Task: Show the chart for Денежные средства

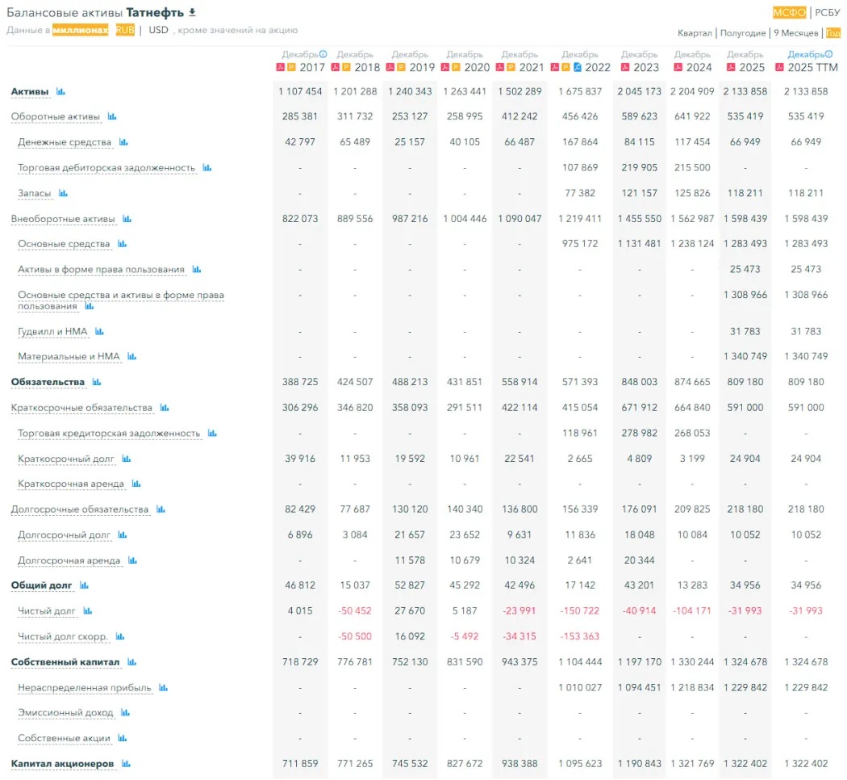Action: (123, 142)
